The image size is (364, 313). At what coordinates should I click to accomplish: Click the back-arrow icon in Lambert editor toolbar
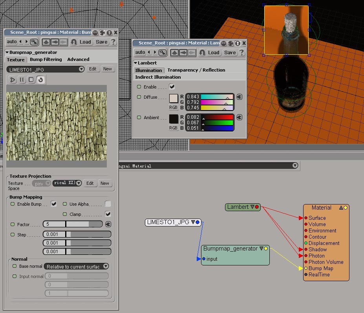(183, 53)
